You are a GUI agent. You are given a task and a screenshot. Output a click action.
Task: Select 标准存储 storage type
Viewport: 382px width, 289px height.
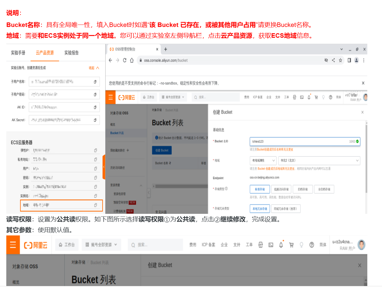coord(260,189)
